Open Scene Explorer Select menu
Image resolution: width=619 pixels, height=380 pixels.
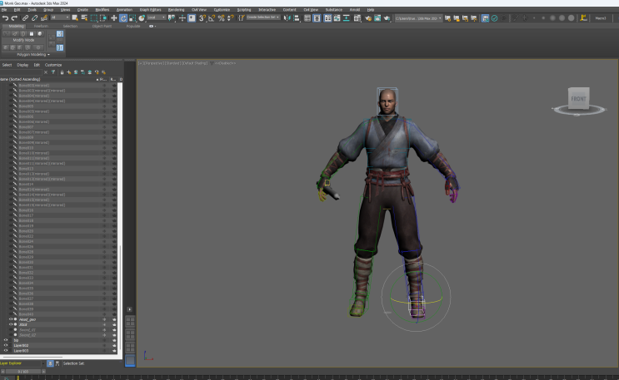7,65
